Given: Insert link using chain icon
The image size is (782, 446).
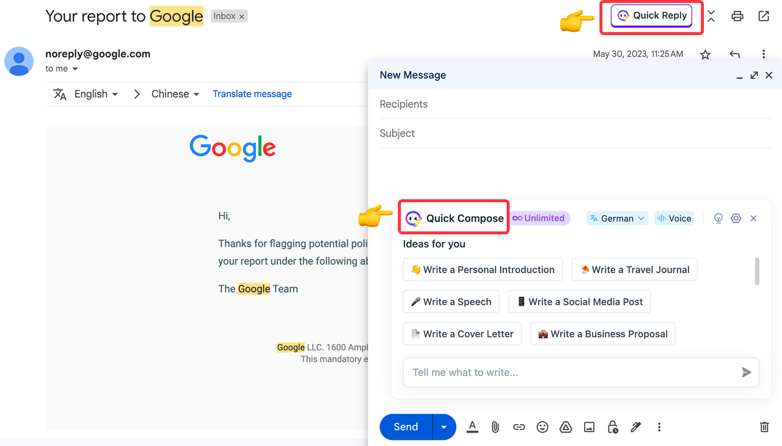Looking at the screenshot, I should click(519, 427).
